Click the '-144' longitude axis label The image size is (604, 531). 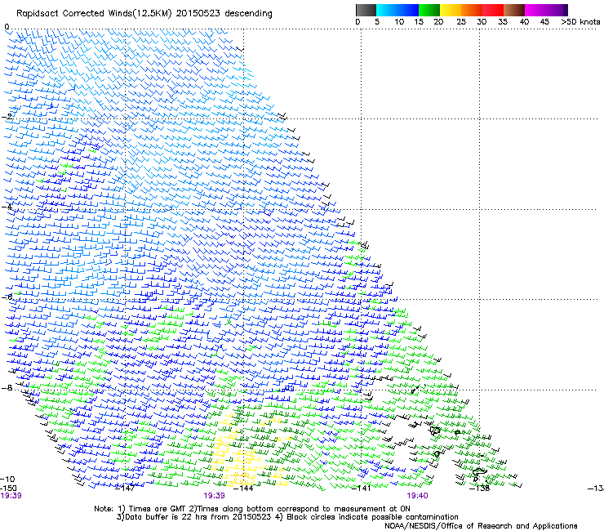click(244, 489)
